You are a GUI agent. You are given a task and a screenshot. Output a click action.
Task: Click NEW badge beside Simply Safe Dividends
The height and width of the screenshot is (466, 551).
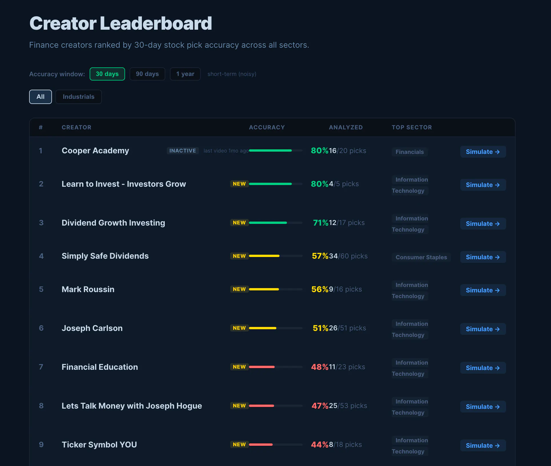(239, 256)
